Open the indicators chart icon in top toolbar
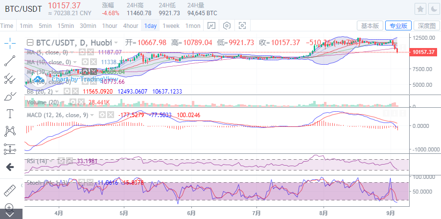Screen dimensions: 441x219 coord(211,26)
